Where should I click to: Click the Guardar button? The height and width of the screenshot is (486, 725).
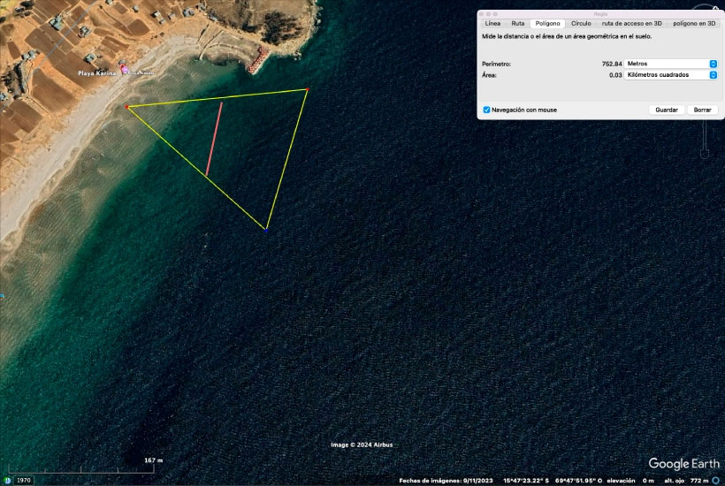(667, 110)
